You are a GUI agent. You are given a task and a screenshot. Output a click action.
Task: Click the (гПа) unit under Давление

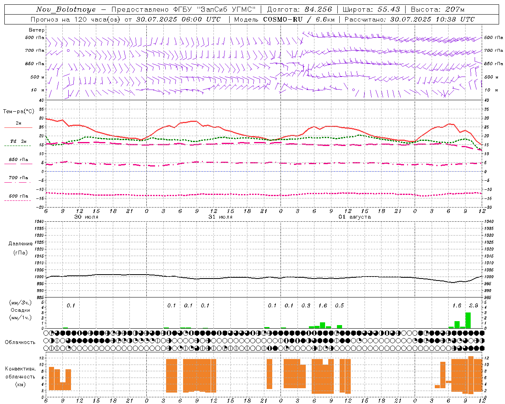point(20,252)
